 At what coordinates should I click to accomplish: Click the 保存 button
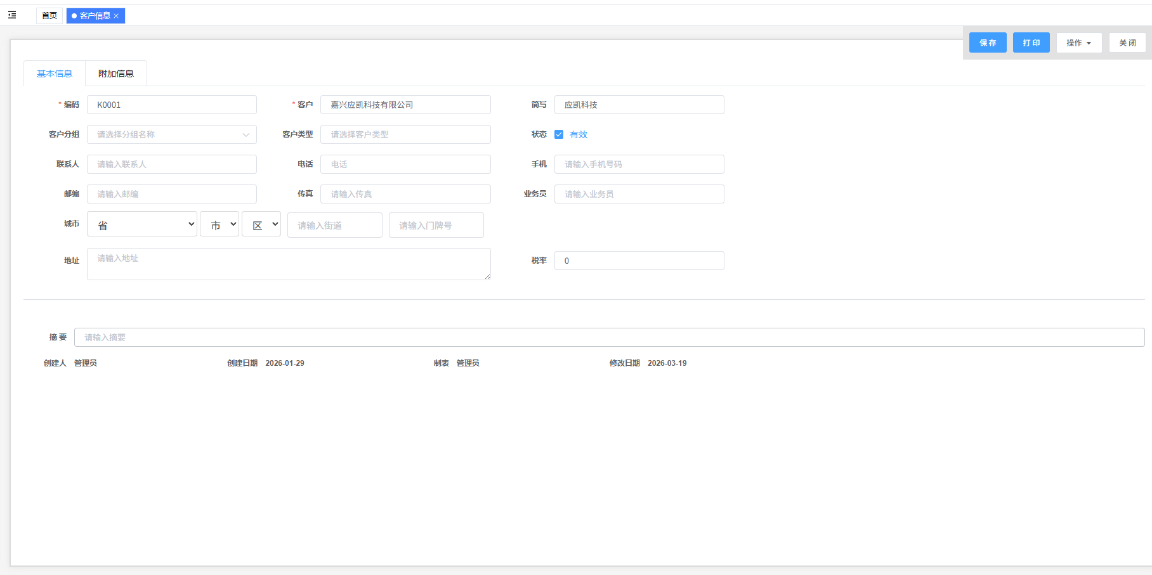(988, 43)
